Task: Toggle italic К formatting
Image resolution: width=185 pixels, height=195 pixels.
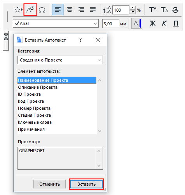Action: [x=164, y=23]
